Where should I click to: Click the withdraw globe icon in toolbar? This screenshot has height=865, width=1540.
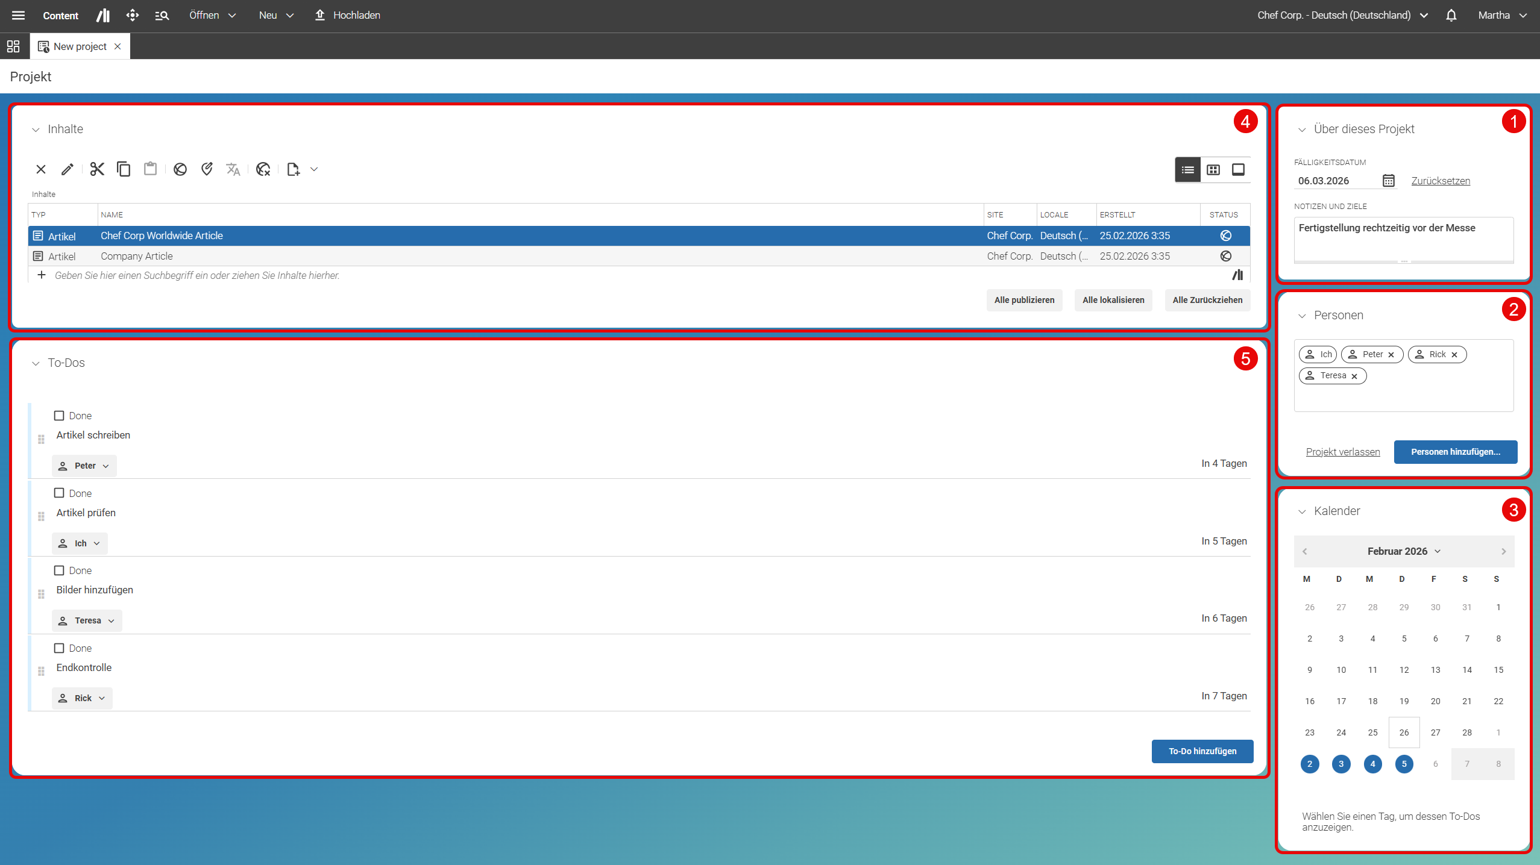coord(263,169)
